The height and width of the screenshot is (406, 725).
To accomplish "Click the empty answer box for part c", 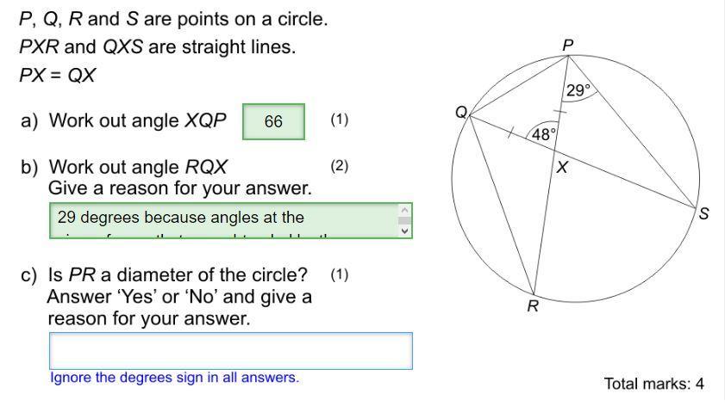I will [x=231, y=351].
